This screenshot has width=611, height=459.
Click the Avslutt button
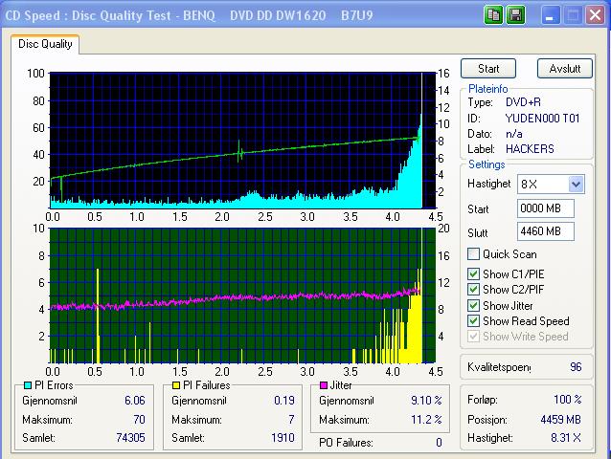coord(565,69)
